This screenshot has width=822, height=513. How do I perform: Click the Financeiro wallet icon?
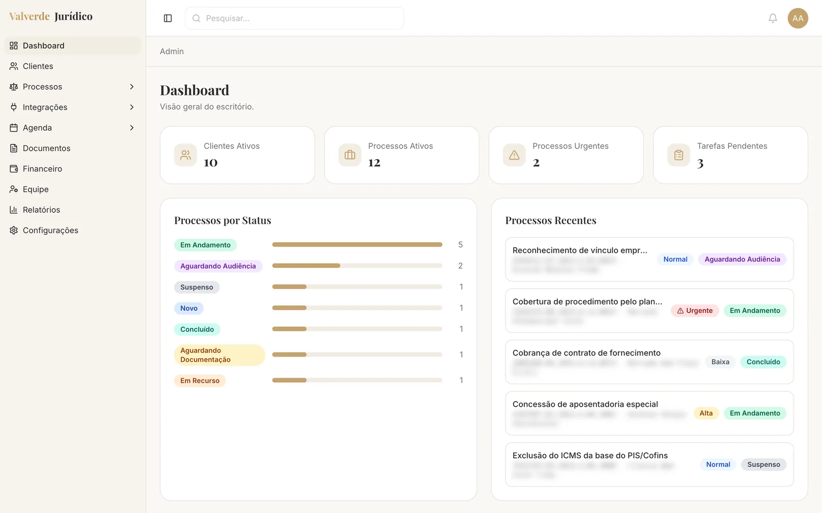14,169
